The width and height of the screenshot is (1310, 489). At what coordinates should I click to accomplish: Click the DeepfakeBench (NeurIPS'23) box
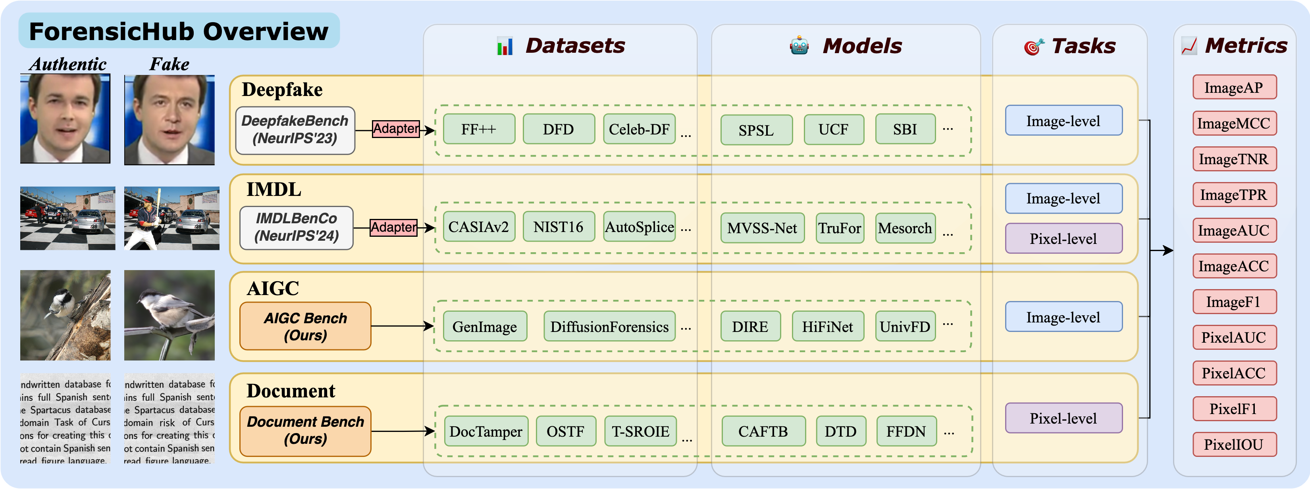tap(295, 130)
